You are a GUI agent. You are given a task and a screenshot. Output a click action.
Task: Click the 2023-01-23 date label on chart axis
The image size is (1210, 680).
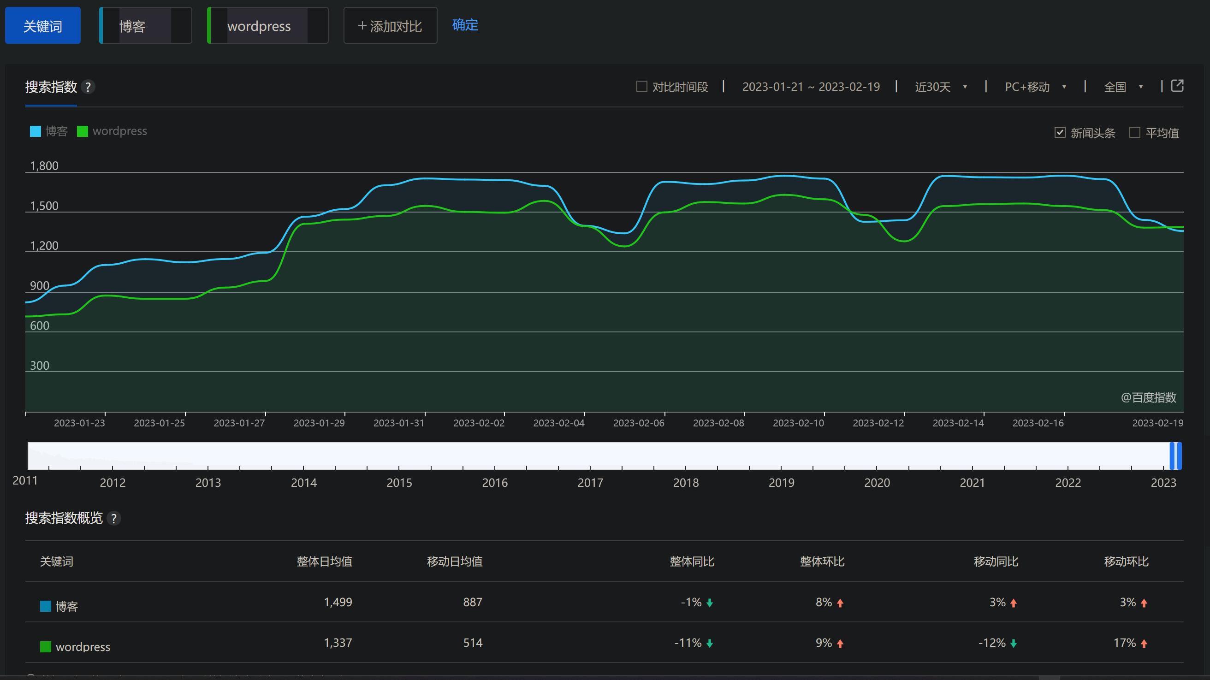click(79, 423)
